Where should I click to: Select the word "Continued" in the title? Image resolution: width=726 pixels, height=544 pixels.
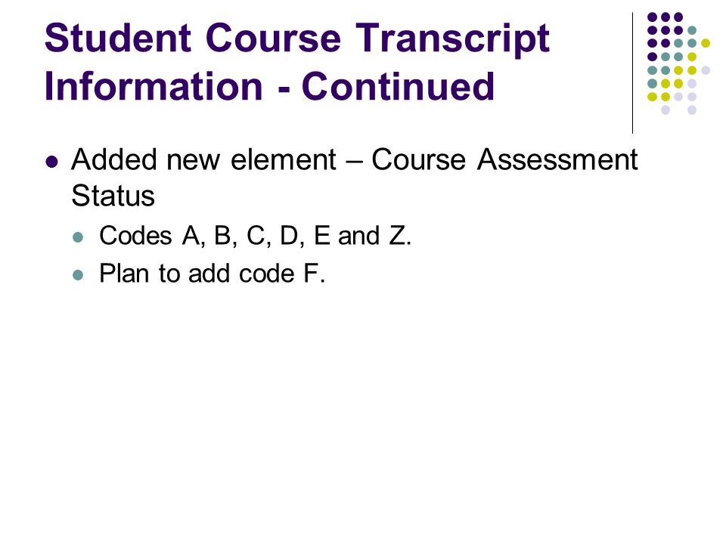point(399,86)
